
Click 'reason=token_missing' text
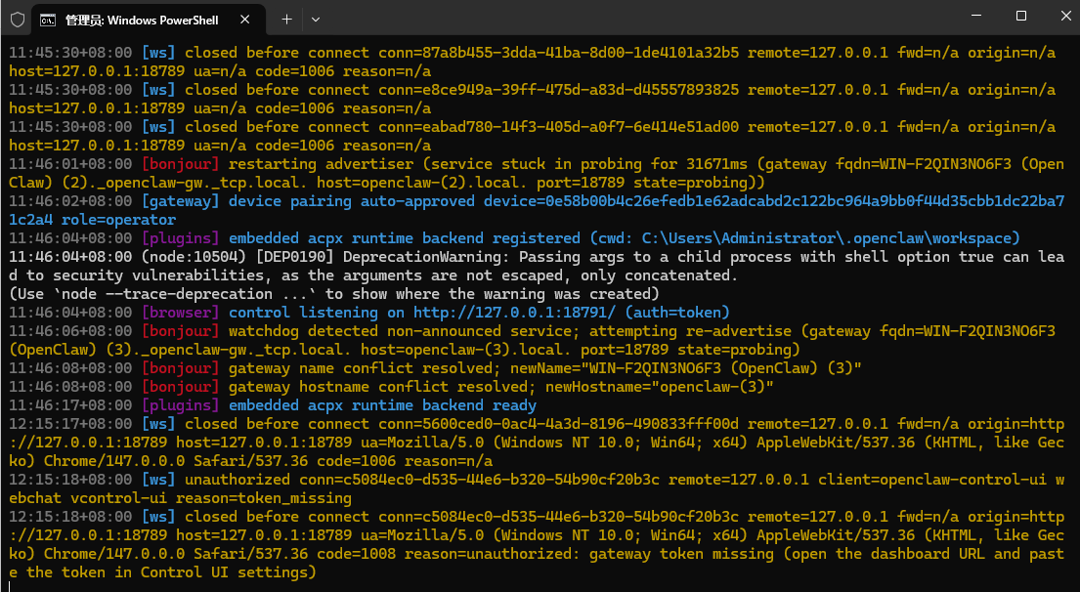pos(264,497)
